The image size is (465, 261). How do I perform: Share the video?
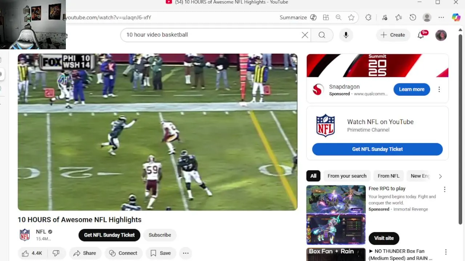click(x=85, y=253)
